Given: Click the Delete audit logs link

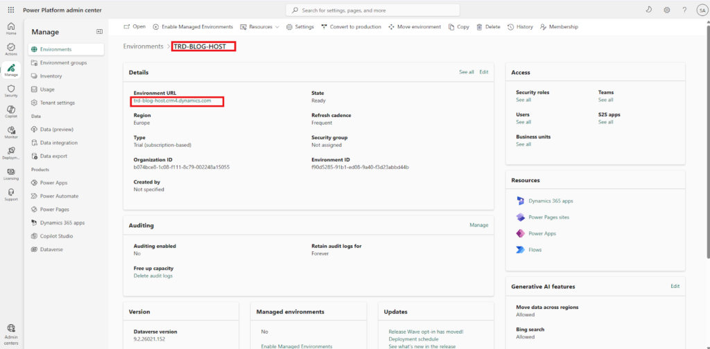Looking at the screenshot, I should (x=153, y=276).
